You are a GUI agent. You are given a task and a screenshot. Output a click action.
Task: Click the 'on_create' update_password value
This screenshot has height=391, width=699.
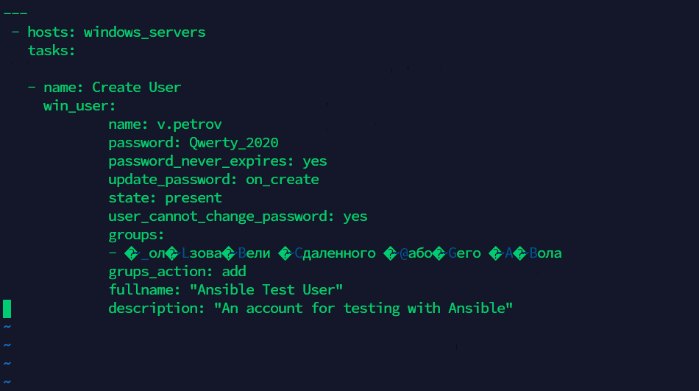tap(283, 180)
